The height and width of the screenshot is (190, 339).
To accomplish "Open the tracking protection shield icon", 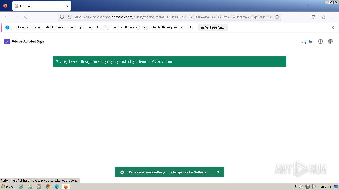I will point(62,17).
